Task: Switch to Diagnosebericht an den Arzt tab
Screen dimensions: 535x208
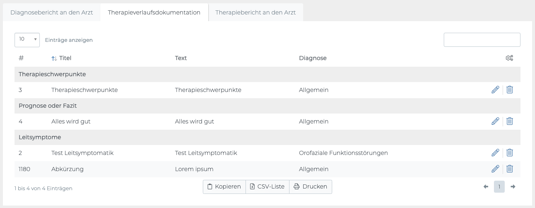Action: [52, 12]
